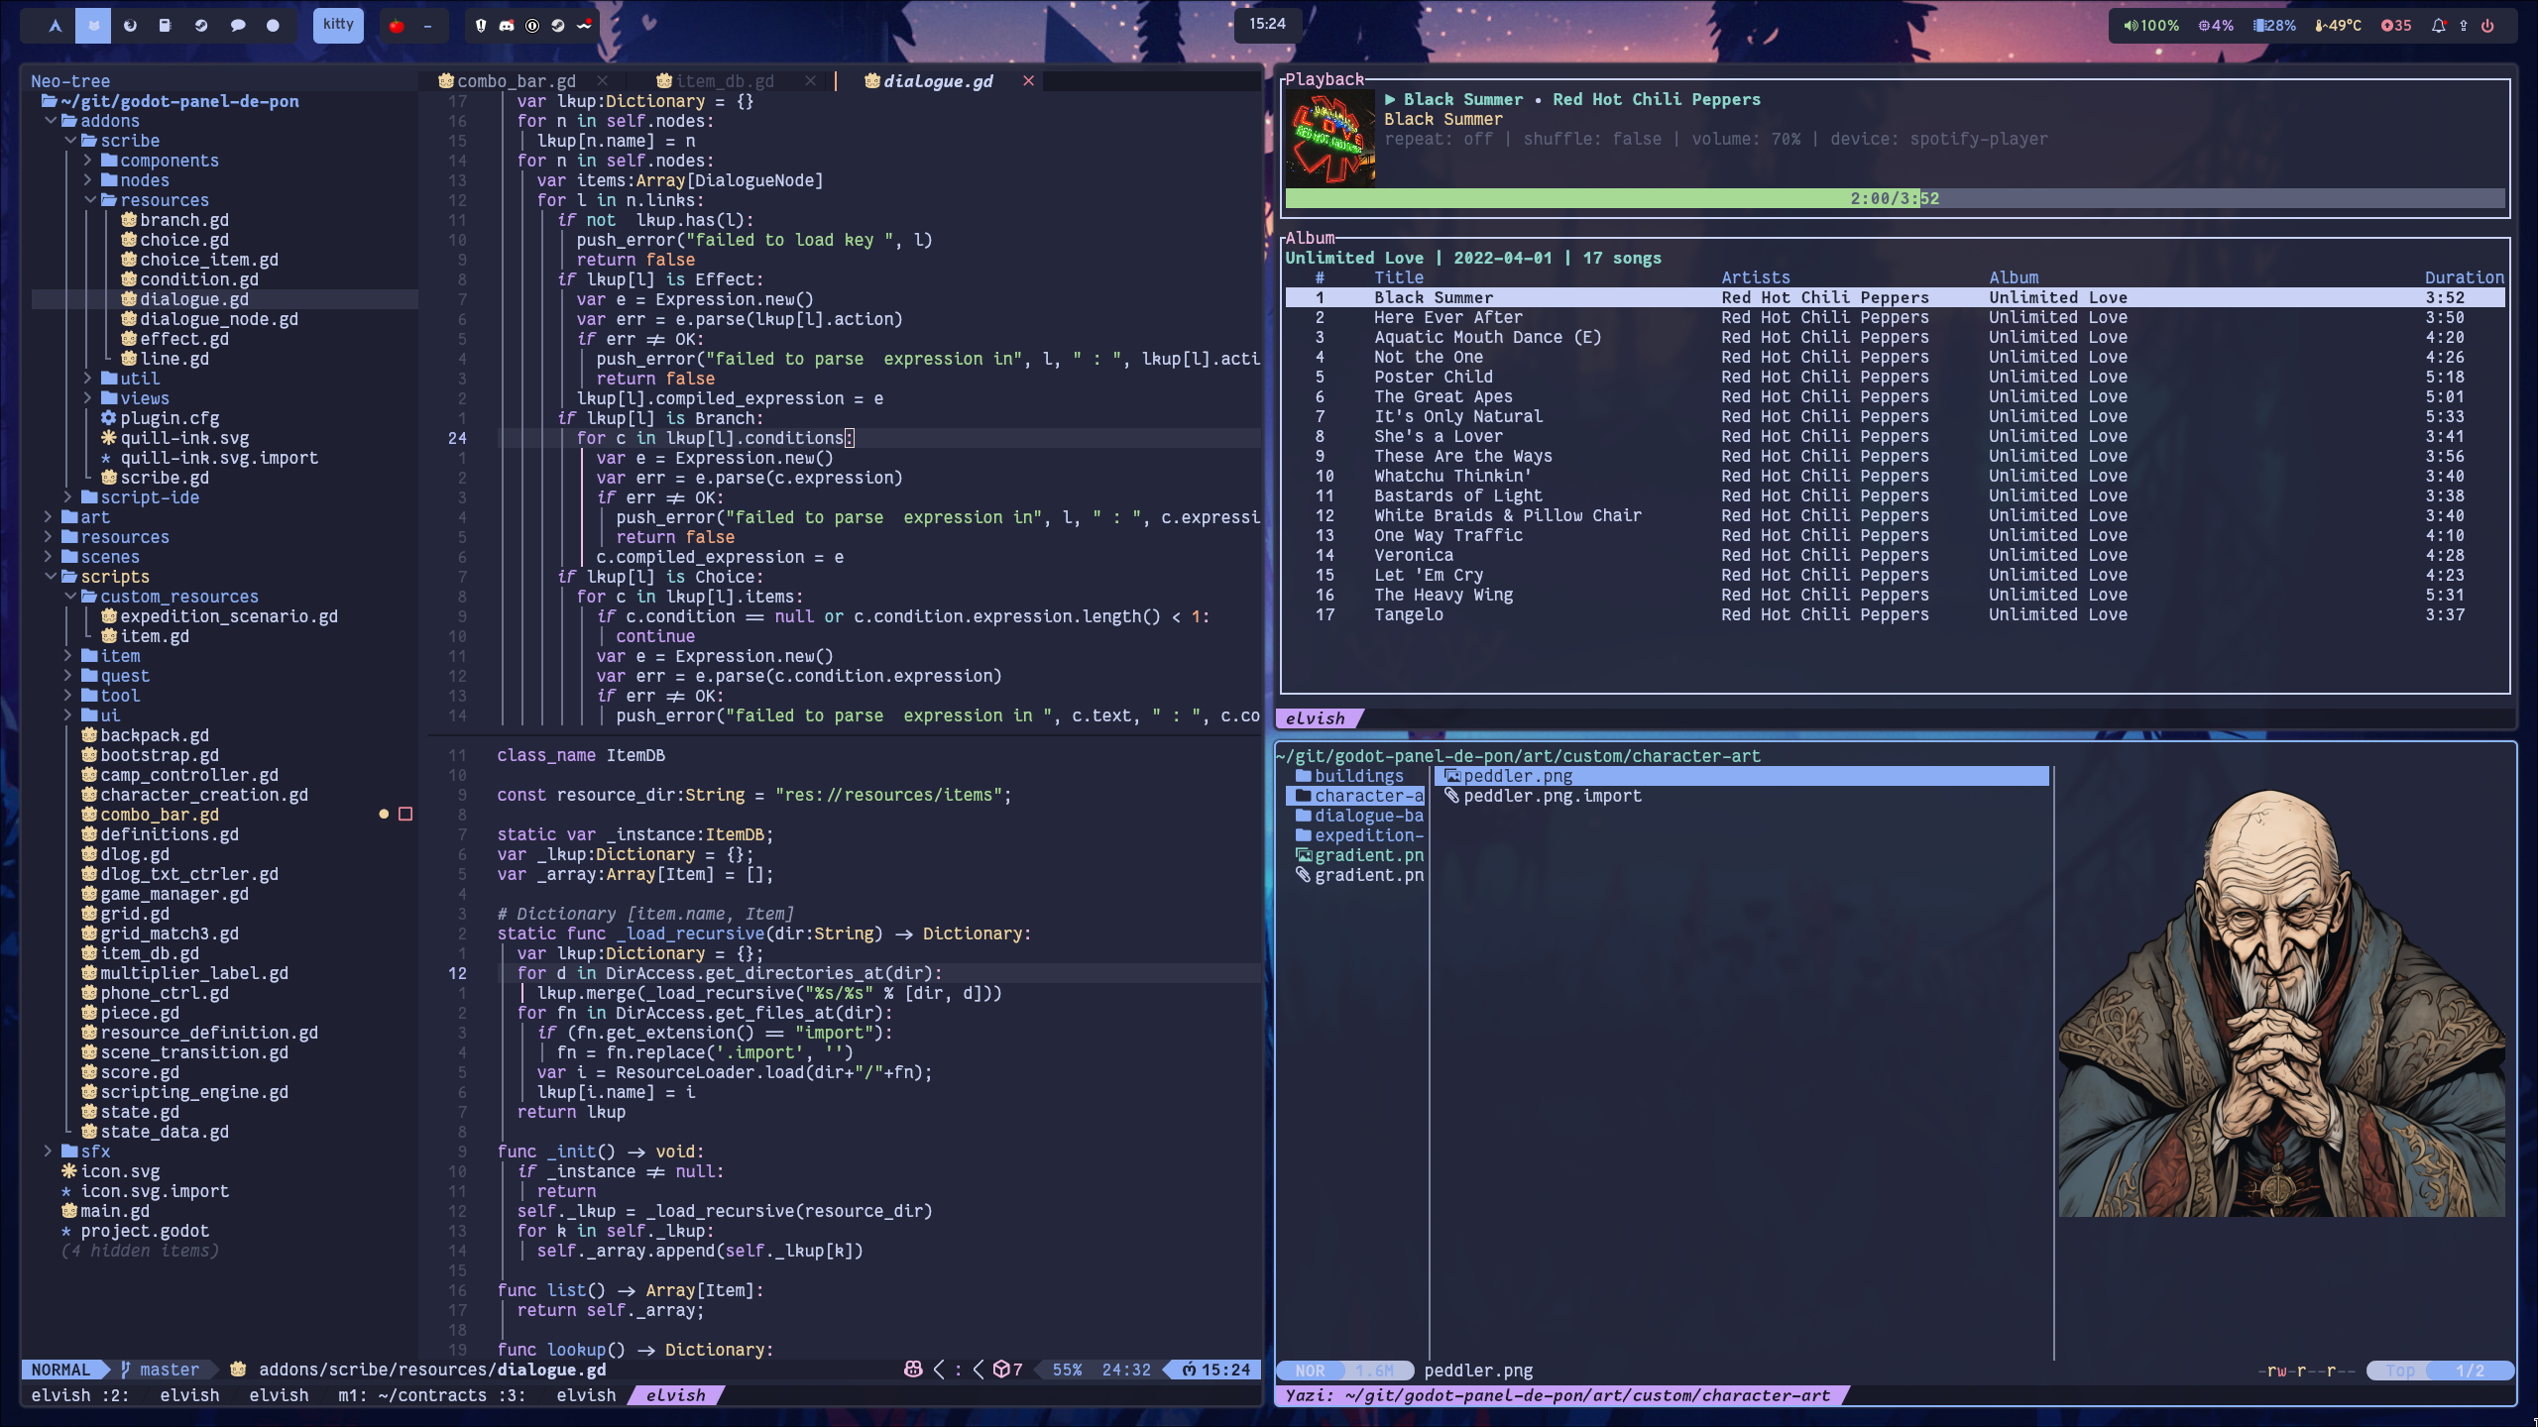Image resolution: width=2538 pixels, height=1427 pixels.
Task: Open peddler.png.import file in Yazi
Action: coord(1552,796)
